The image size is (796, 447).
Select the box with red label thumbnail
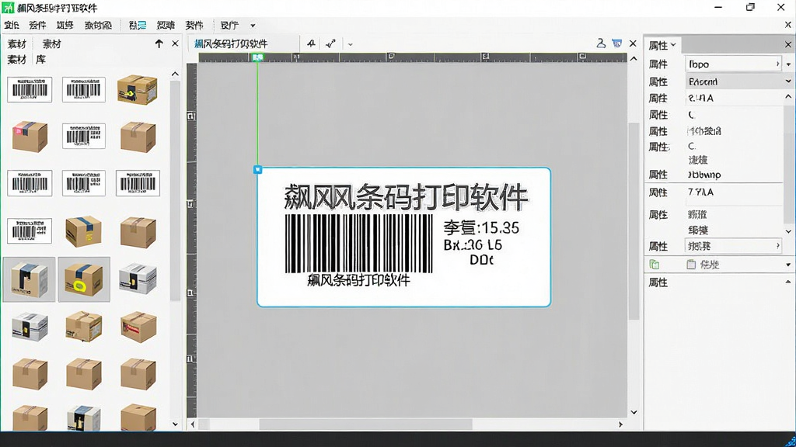click(x=138, y=327)
